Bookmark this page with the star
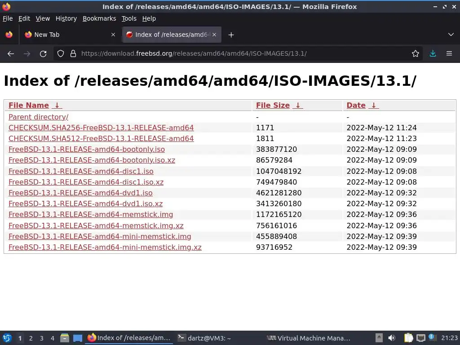This screenshot has width=460, height=345. pos(416,54)
